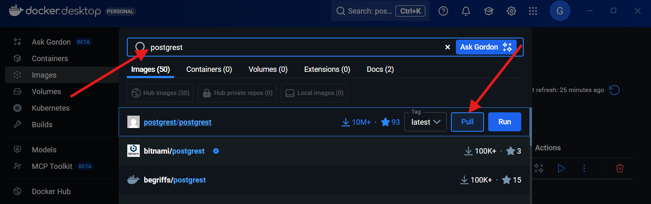The width and height of the screenshot is (651, 204).
Task: Click the Volumes drive icon
Action: click(17, 91)
